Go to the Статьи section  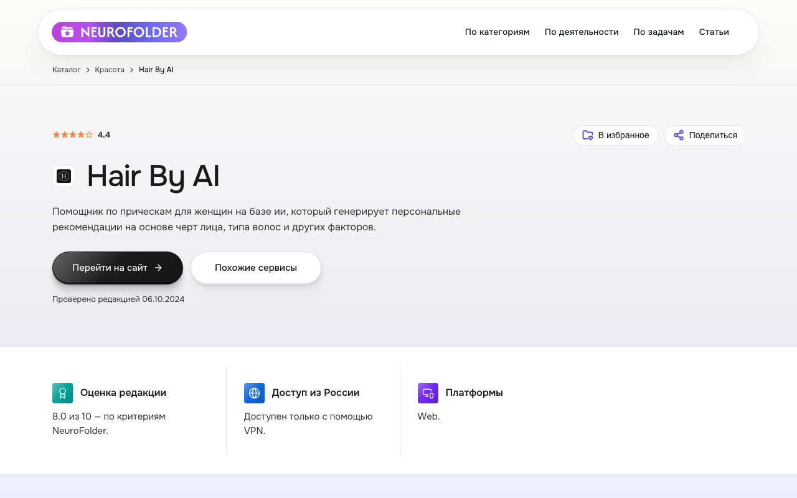[714, 32]
